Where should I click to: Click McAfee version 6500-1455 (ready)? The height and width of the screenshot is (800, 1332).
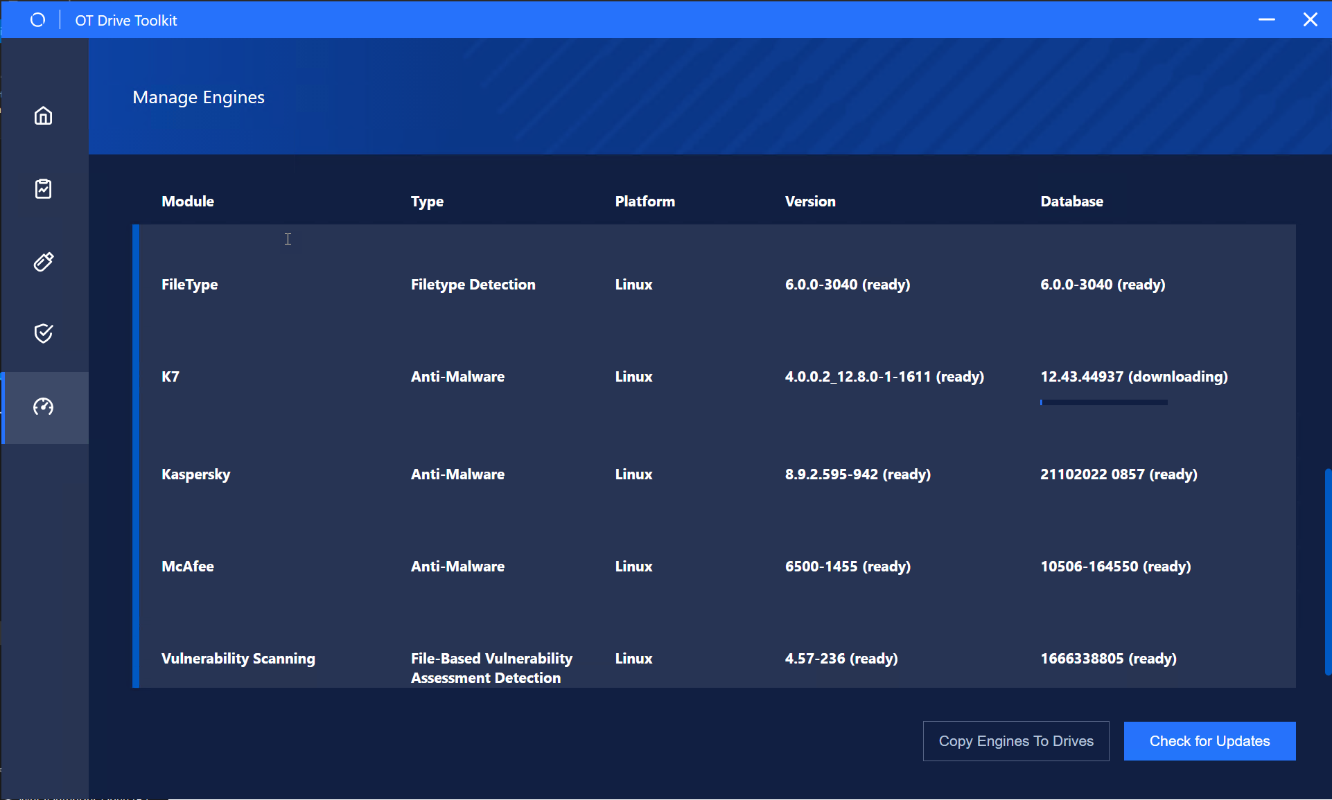[848, 567]
